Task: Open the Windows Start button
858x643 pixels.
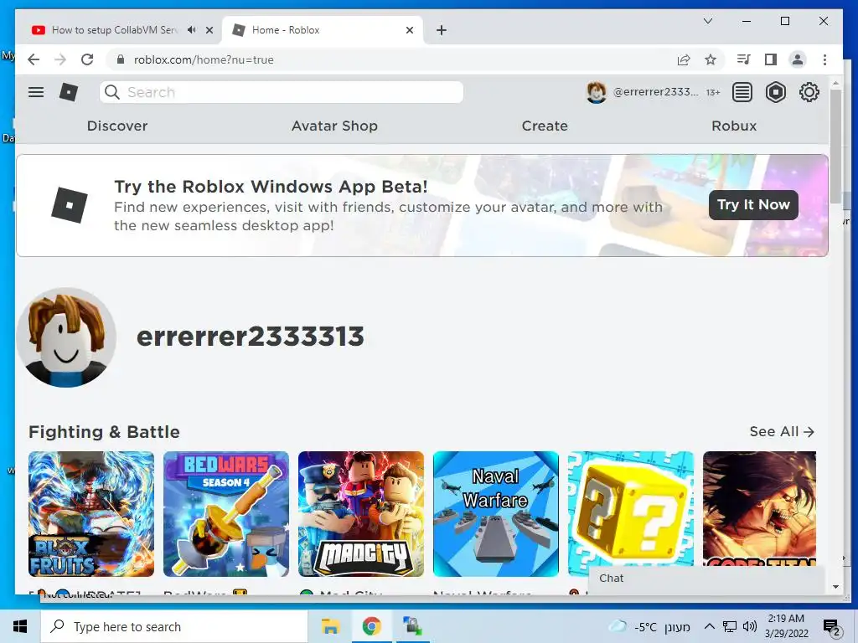Action: point(20,626)
